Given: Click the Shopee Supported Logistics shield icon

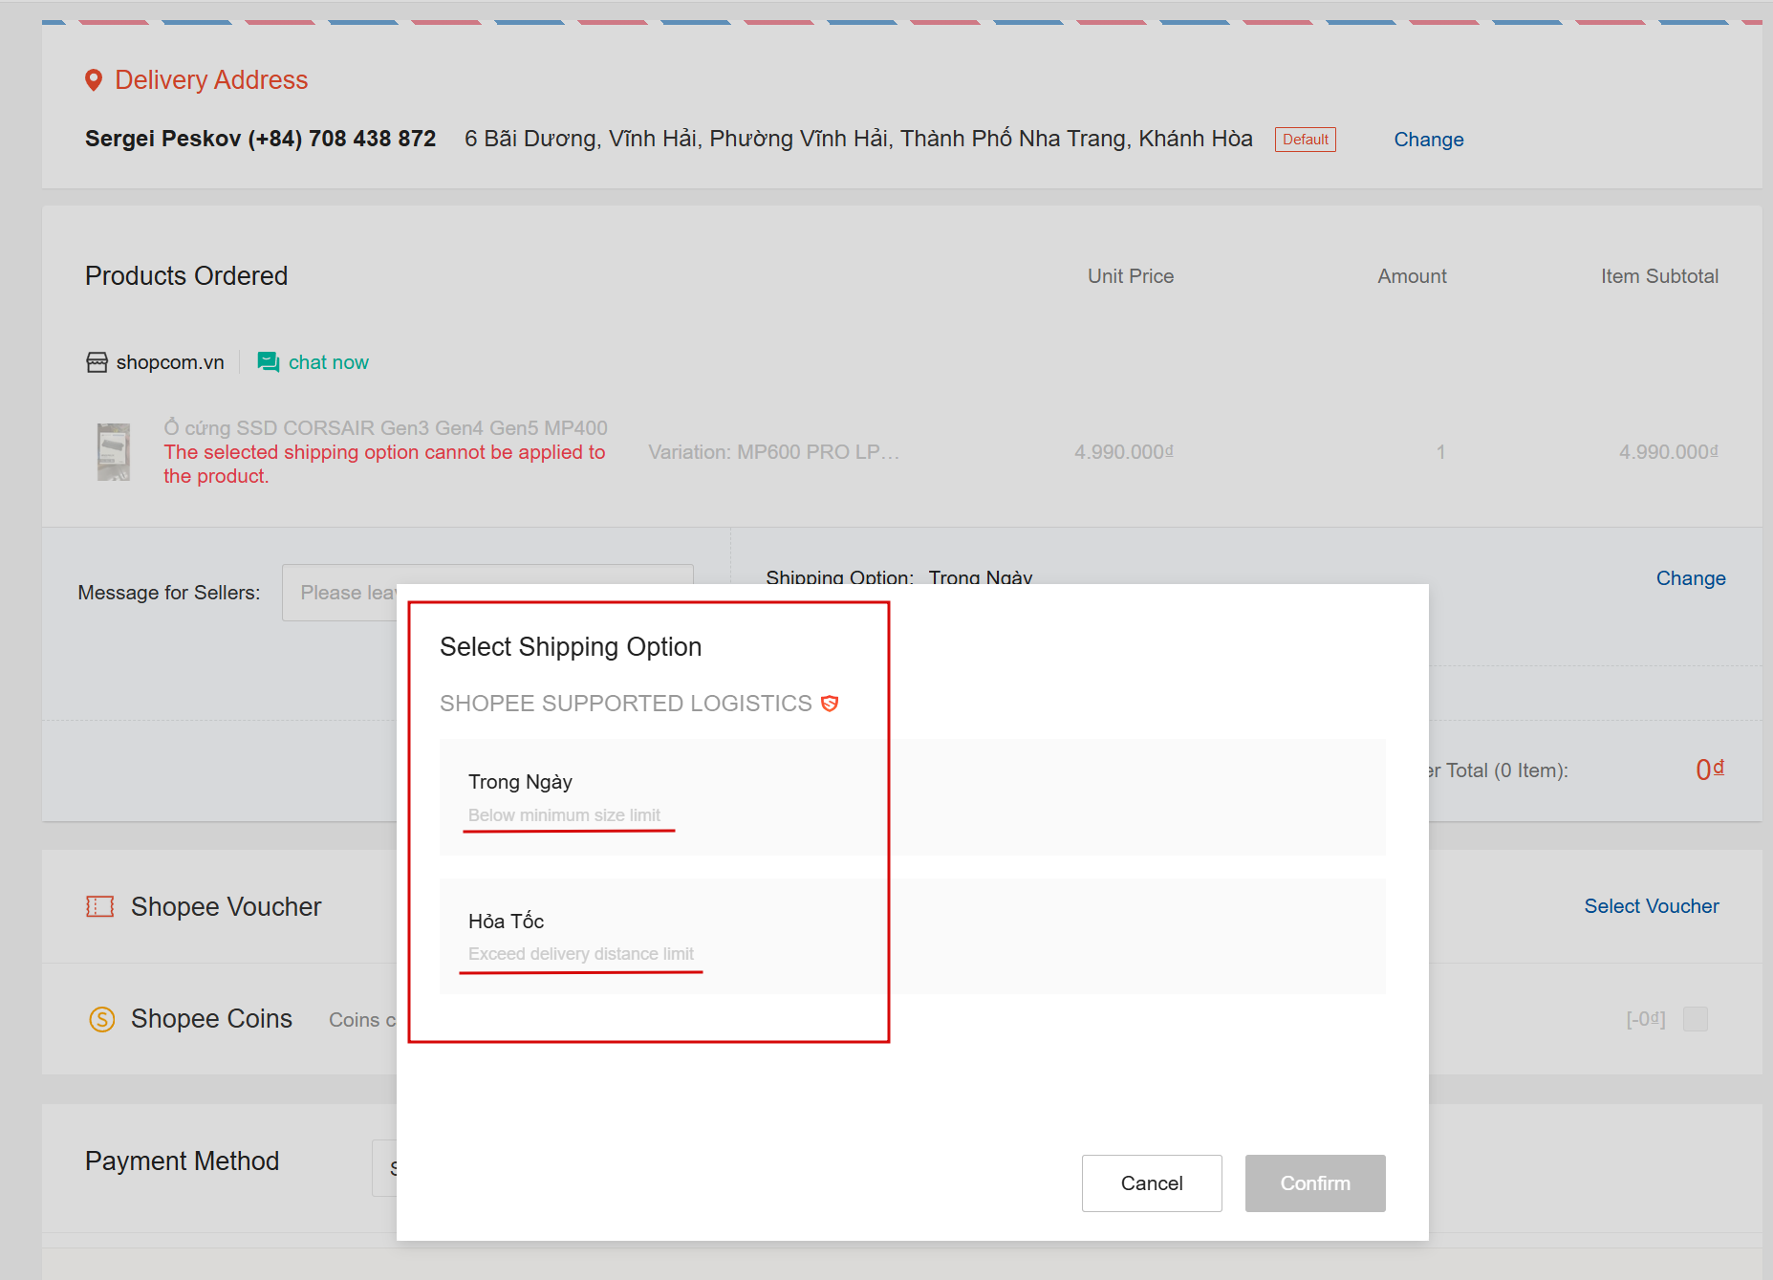Looking at the screenshot, I should pyautogui.click(x=830, y=704).
